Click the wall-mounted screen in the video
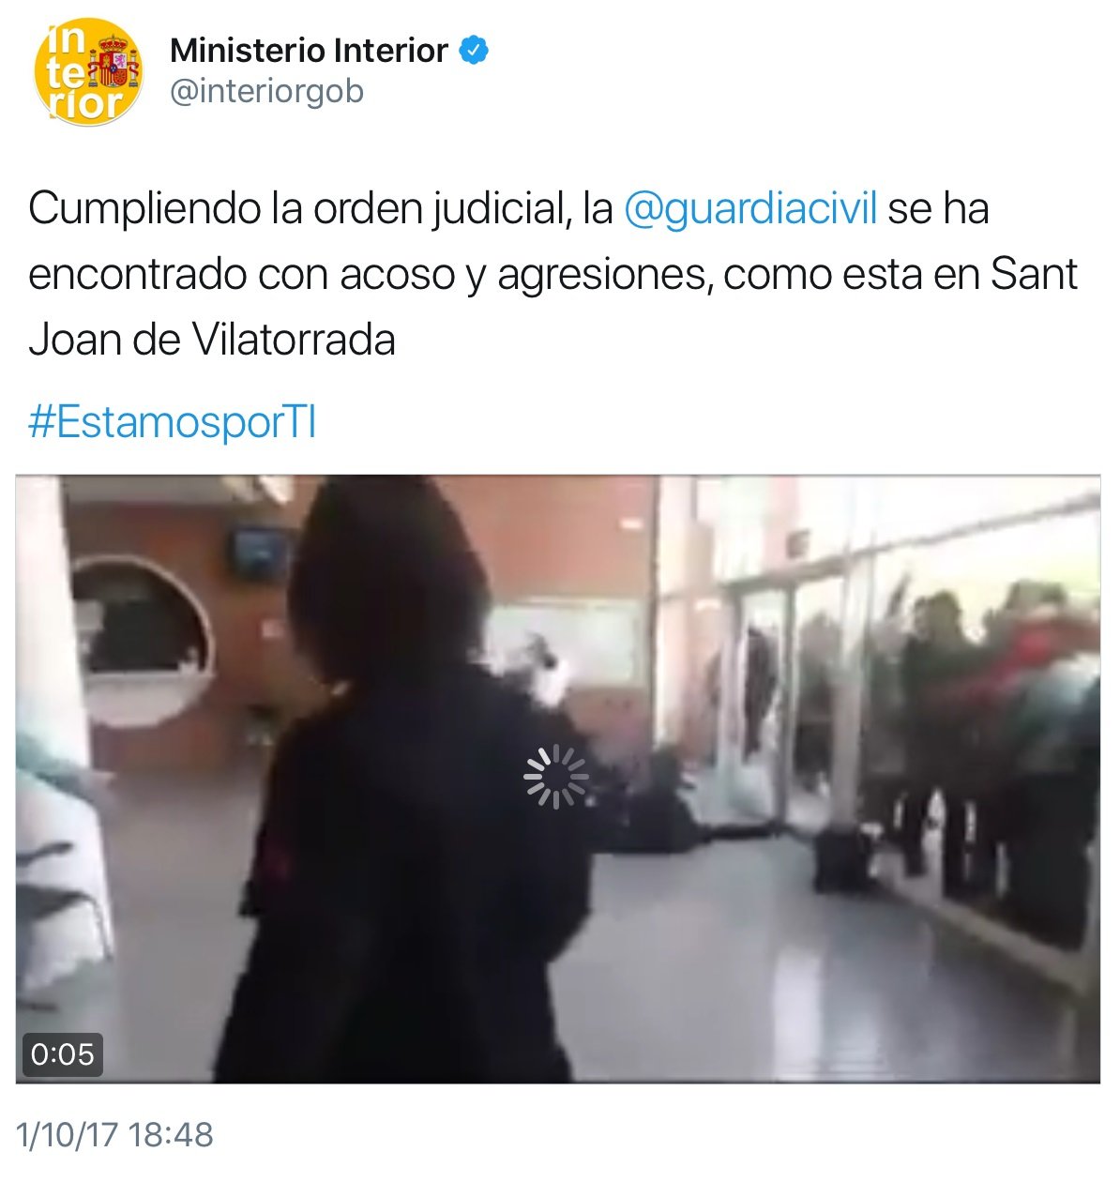The width and height of the screenshot is (1120, 1197). click(253, 552)
